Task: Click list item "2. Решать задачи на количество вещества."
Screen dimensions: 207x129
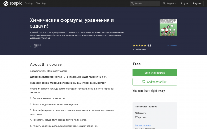Action: tap(54, 104)
